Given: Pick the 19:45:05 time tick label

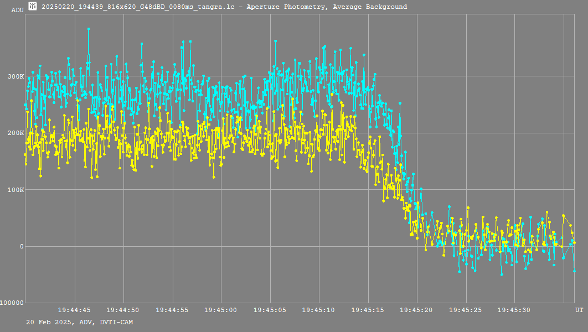Looking at the screenshot, I should click(270, 310).
